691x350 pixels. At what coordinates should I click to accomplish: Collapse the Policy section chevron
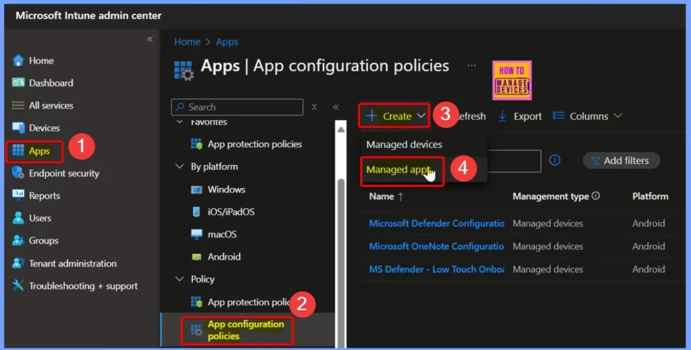pyautogui.click(x=179, y=279)
